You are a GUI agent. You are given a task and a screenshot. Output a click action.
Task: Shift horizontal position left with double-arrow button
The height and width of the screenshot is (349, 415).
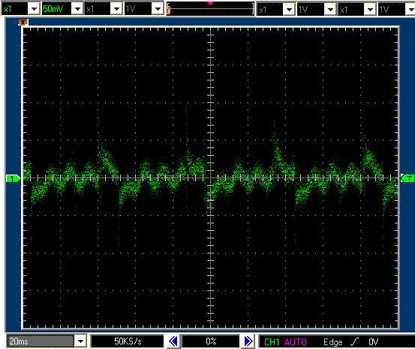[x=173, y=341]
